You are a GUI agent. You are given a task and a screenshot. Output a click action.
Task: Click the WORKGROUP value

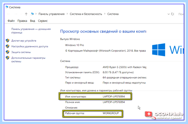point(111,113)
